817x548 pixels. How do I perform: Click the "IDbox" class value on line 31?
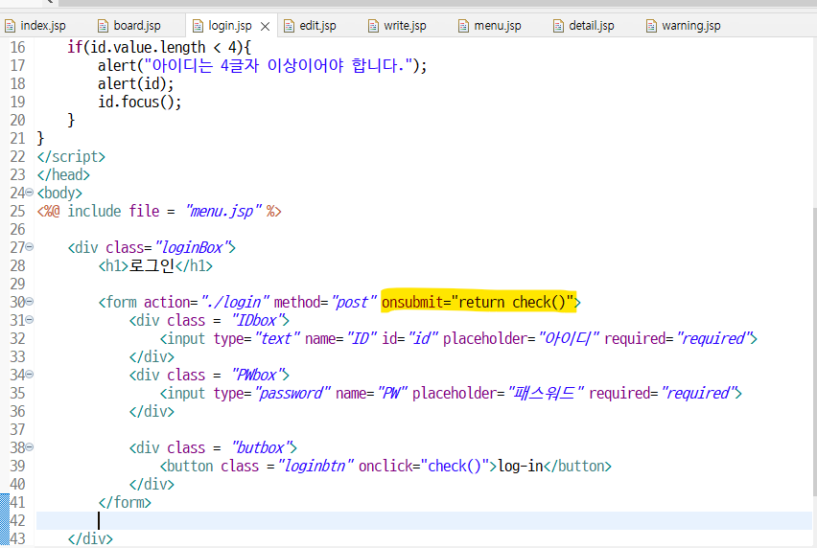click(256, 320)
